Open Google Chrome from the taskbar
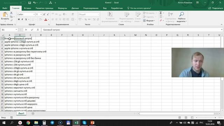The image size is (224, 126). [x=28, y=123]
